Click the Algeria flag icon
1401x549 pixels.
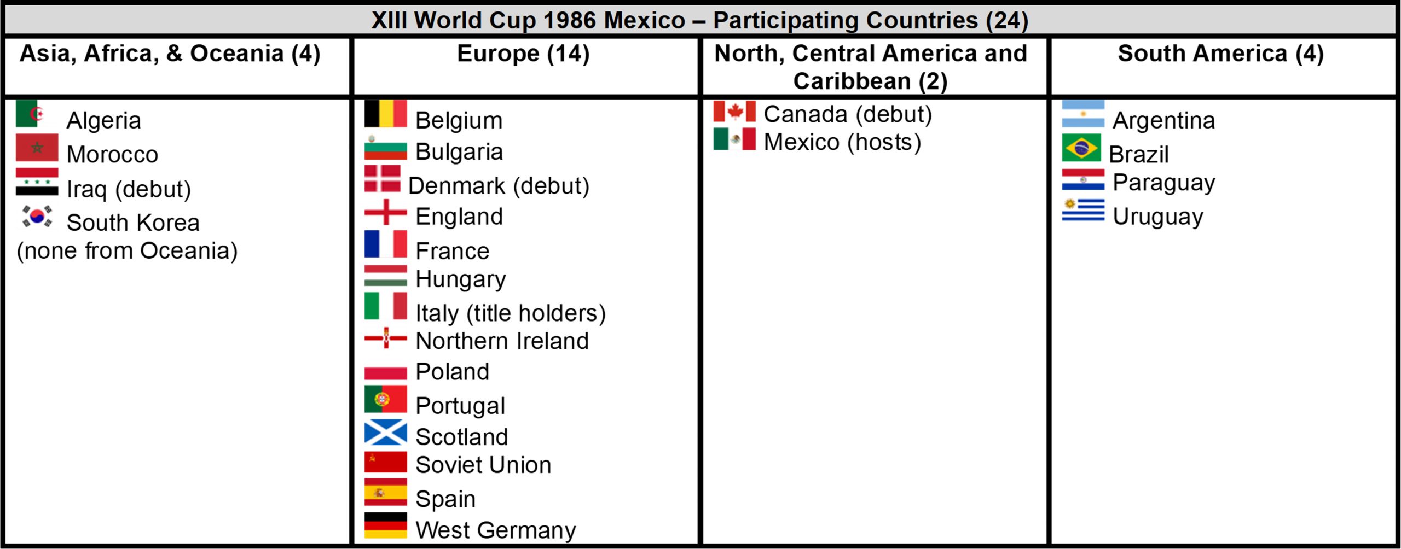pyautogui.click(x=31, y=114)
